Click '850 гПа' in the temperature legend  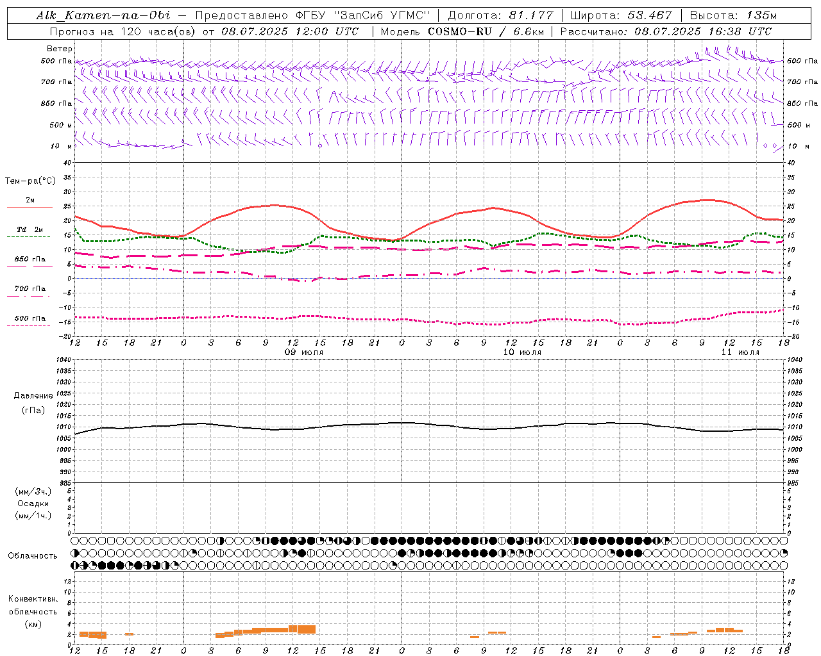click(x=30, y=259)
